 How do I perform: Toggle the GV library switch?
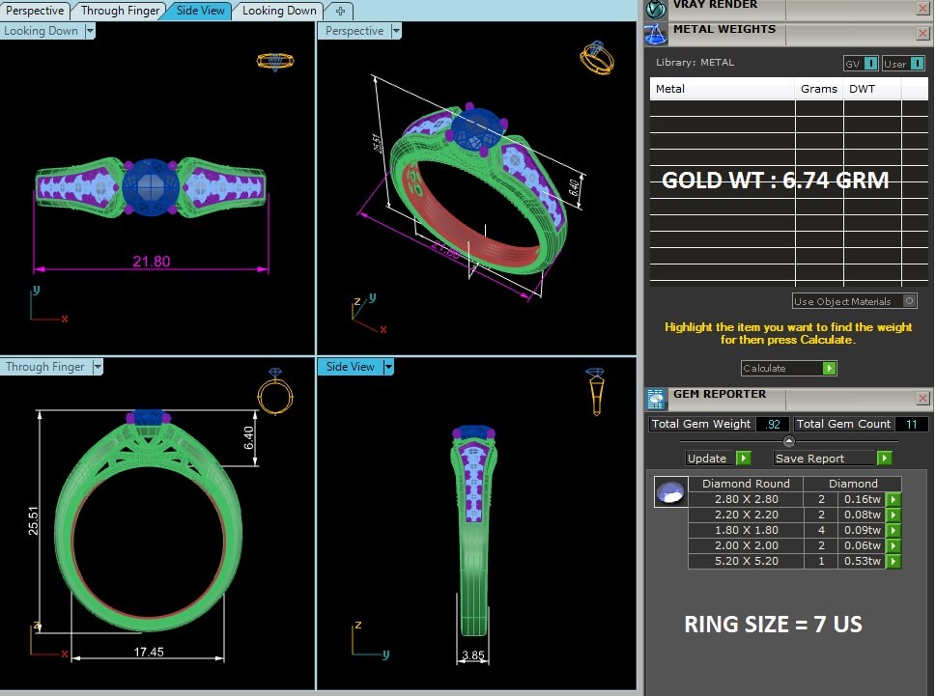[x=871, y=64]
